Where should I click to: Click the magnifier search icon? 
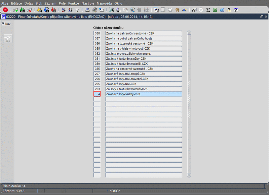tap(132, 10)
